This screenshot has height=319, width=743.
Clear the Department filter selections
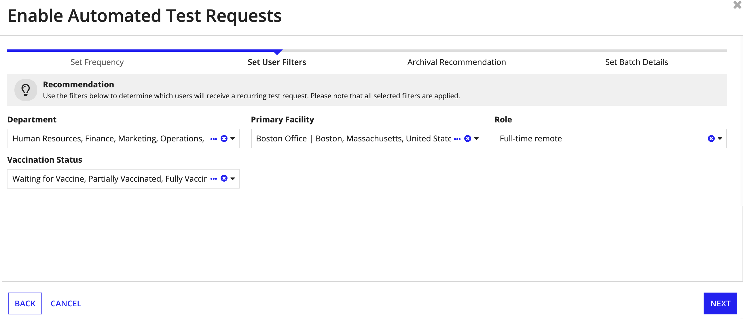tap(224, 139)
